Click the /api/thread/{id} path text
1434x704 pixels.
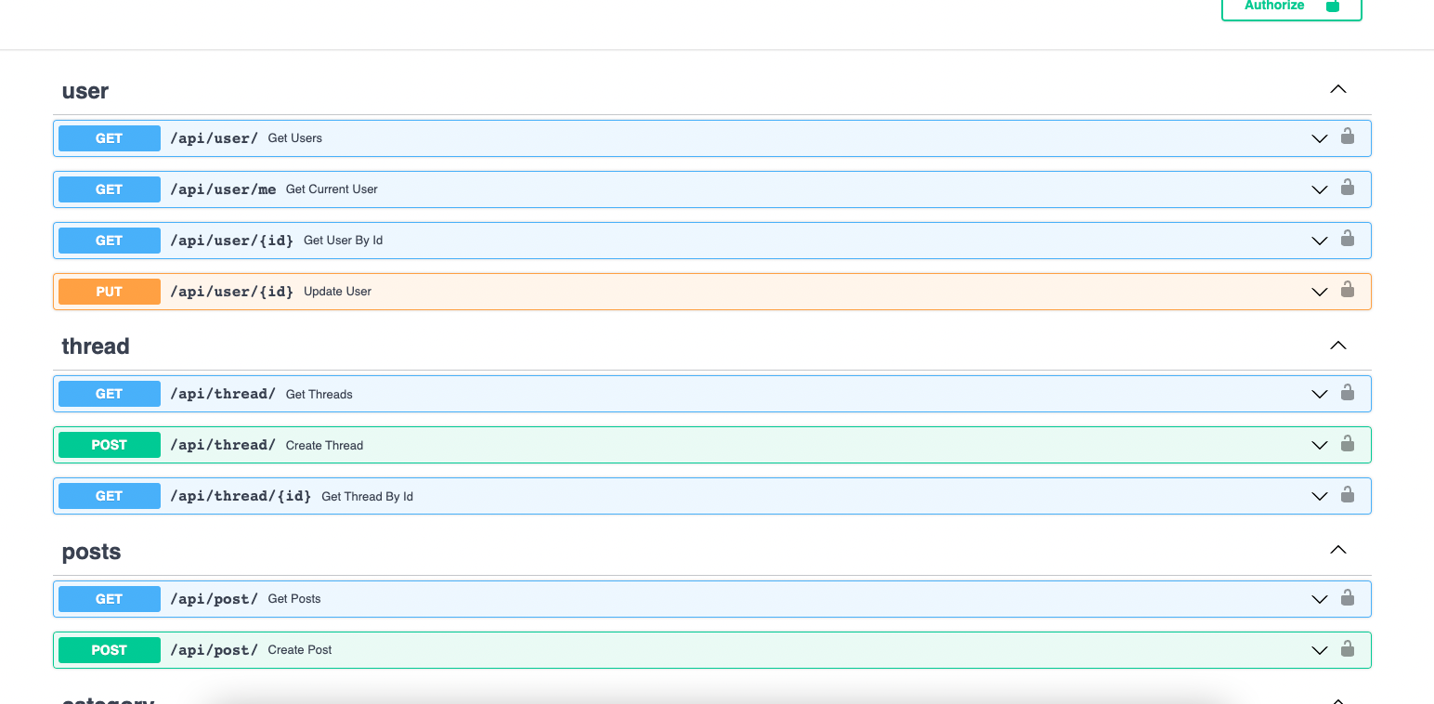tap(241, 496)
